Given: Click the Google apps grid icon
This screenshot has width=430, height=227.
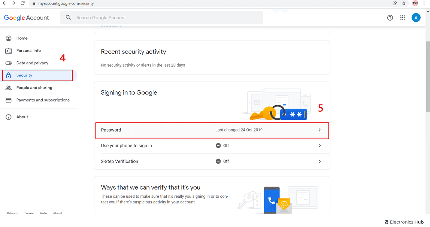Looking at the screenshot, I should coord(403,18).
